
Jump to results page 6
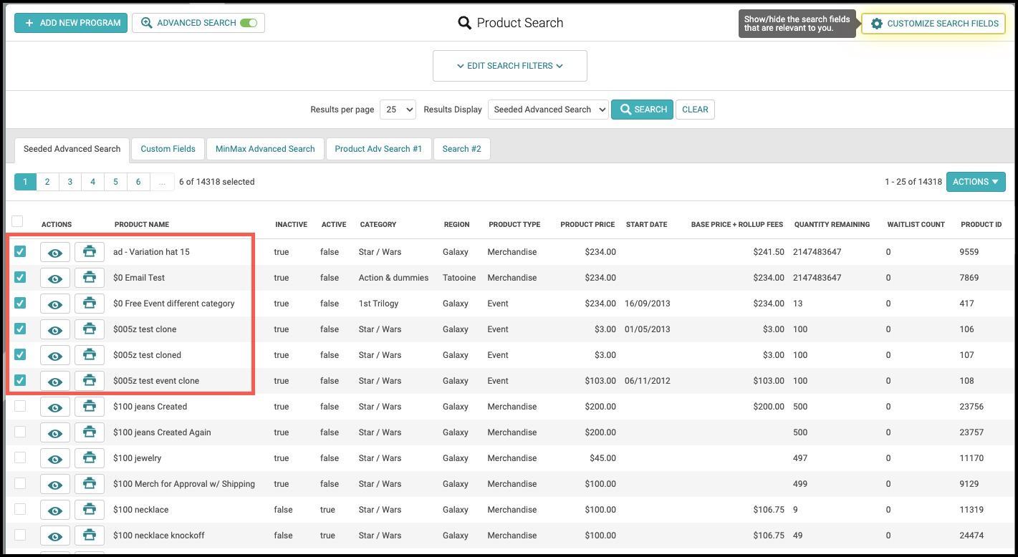coord(138,182)
